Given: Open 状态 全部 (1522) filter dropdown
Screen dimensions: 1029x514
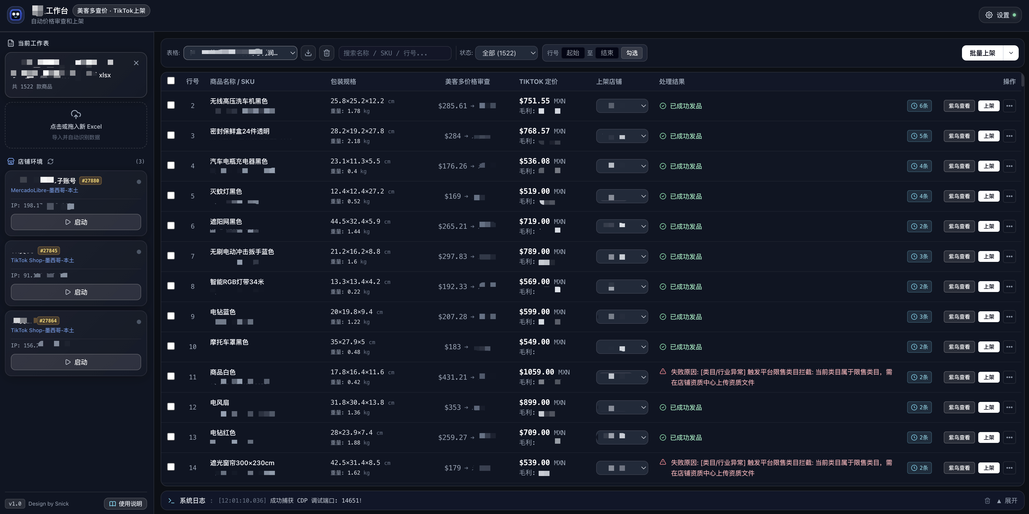Looking at the screenshot, I should pyautogui.click(x=506, y=53).
